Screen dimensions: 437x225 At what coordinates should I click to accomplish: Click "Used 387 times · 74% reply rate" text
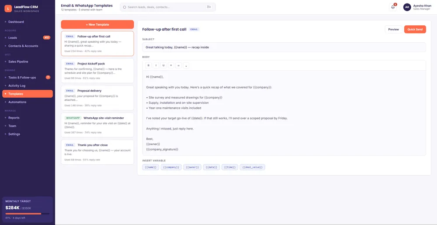pos(82,133)
